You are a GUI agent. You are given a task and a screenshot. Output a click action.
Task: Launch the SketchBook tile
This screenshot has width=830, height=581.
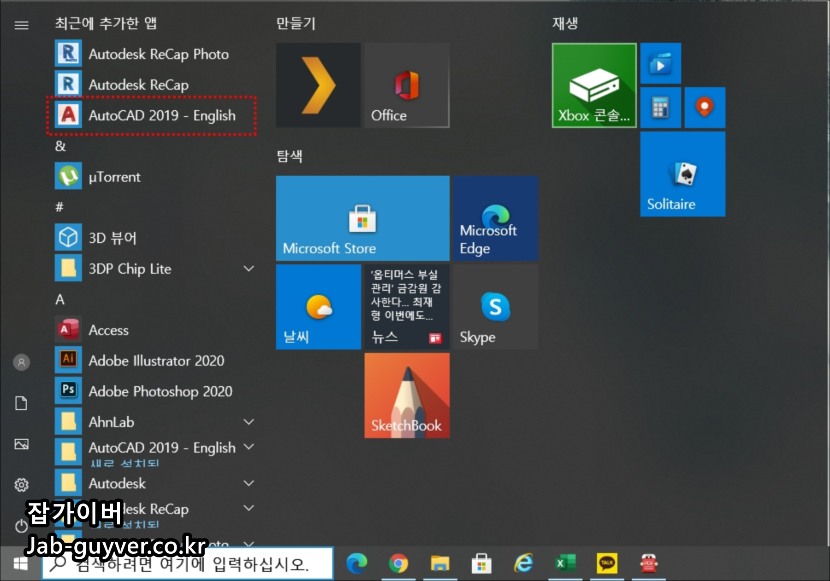(x=407, y=395)
